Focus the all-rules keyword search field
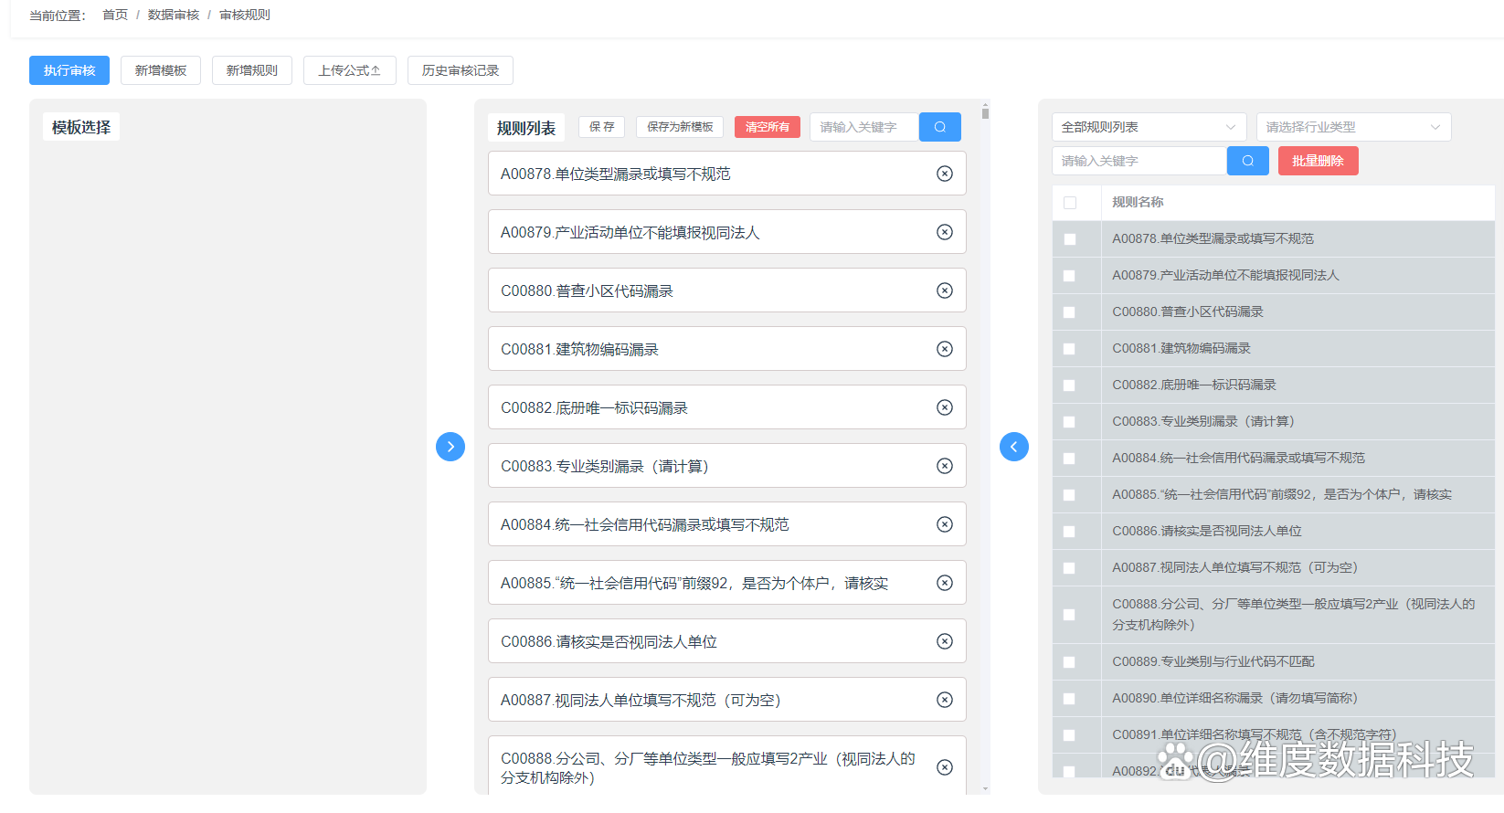 click(1139, 161)
